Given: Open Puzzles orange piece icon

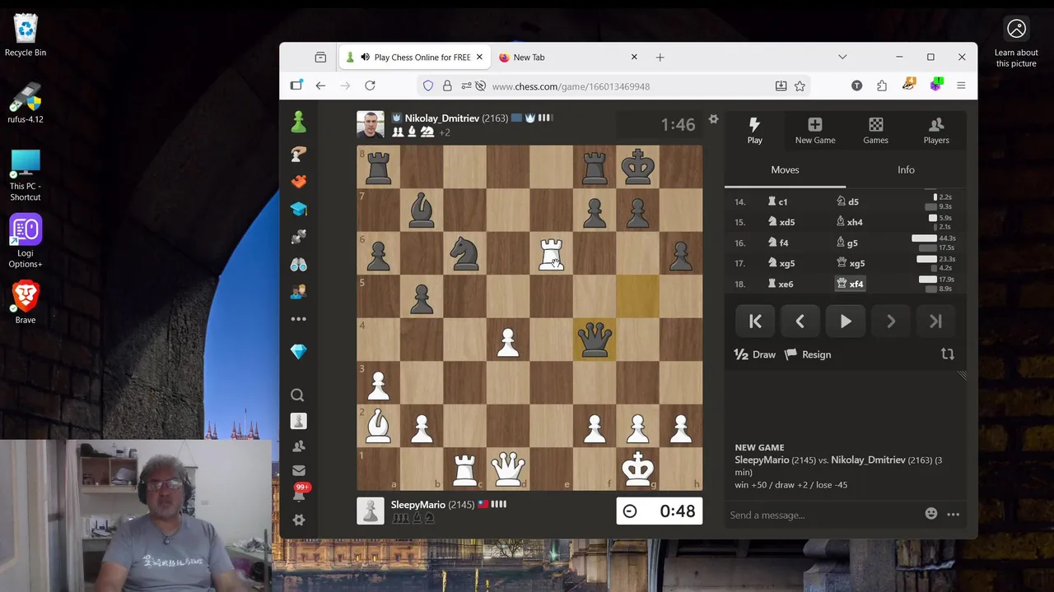Looking at the screenshot, I should (298, 182).
